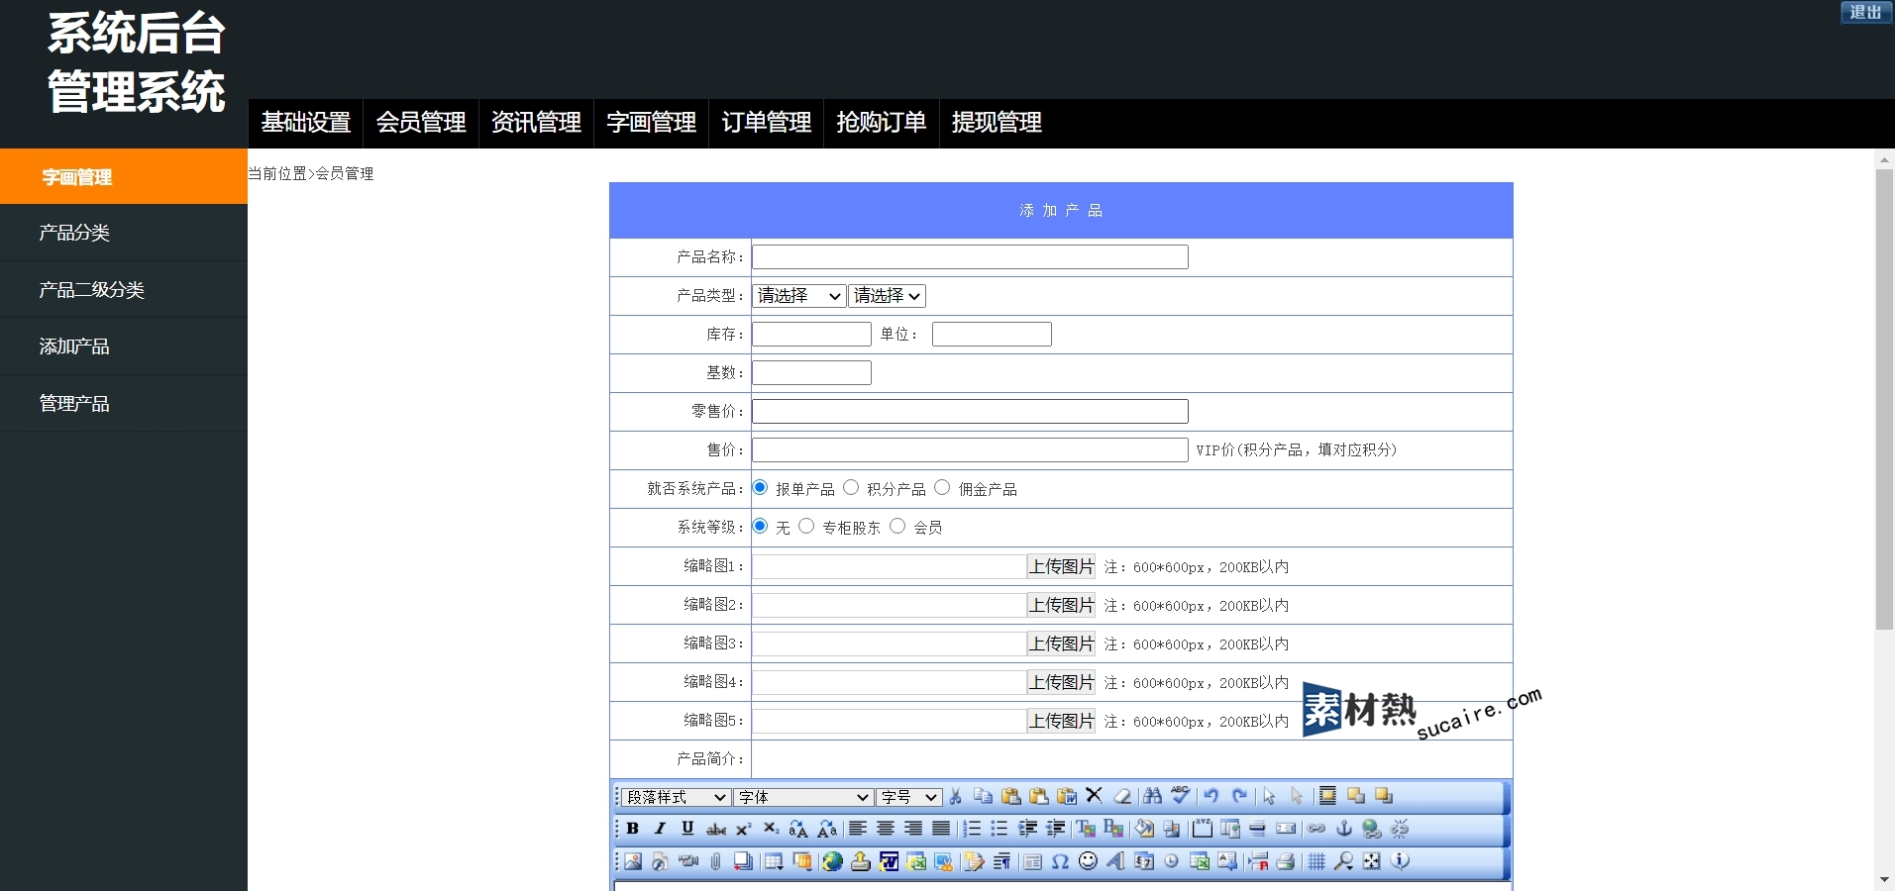Open the 字体 font dropdown
The width and height of the screenshot is (1895, 891).
tap(803, 797)
